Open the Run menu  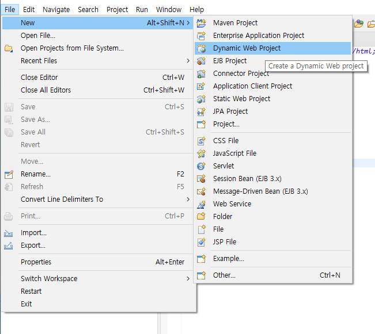pos(142,10)
